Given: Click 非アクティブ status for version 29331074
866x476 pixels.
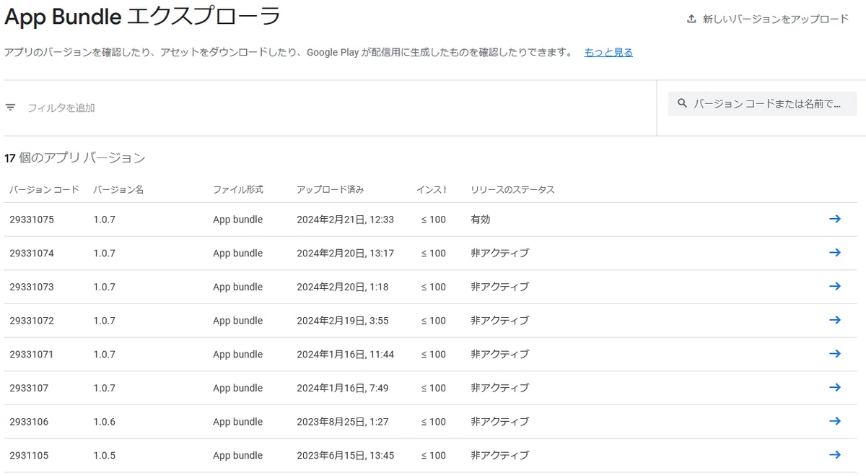Looking at the screenshot, I should coord(499,254).
